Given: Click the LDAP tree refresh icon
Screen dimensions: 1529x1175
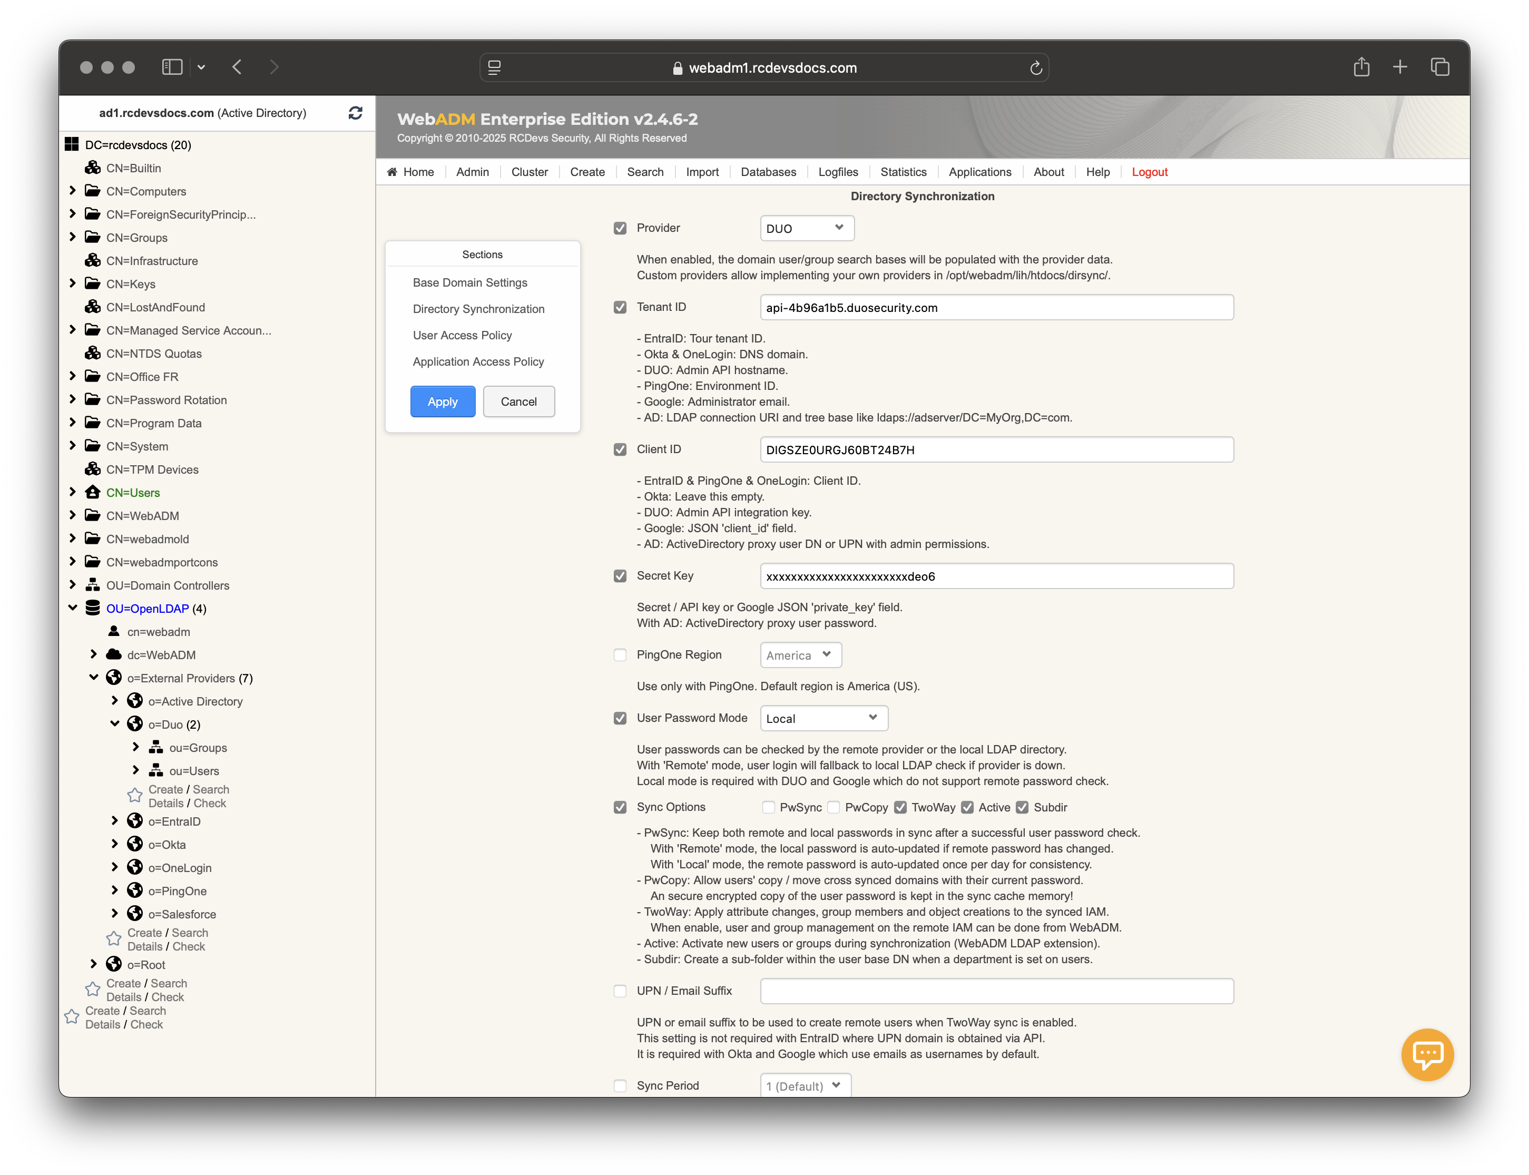Looking at the screenshot, I should 355,113.
